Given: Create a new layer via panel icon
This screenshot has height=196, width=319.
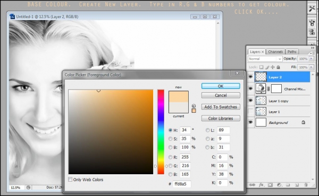Looking at the screenshot, I should tap(297, 185).
